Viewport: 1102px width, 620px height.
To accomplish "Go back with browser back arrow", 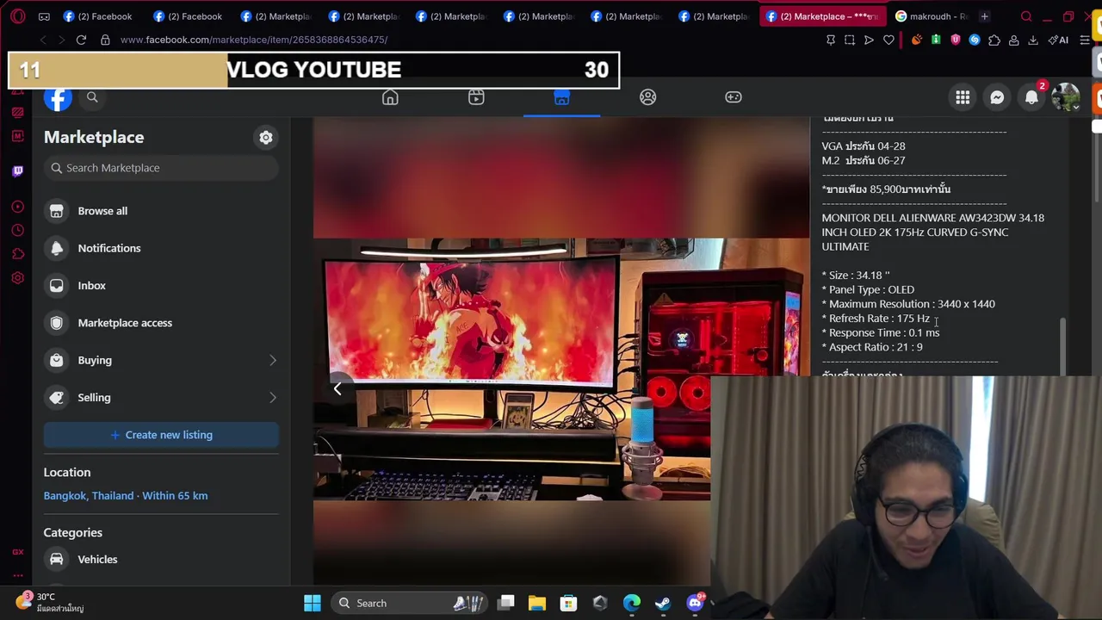I will pos(43,40).
